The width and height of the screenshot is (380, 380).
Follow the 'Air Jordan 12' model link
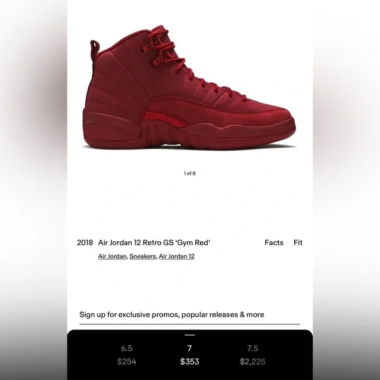pos(177,256)
